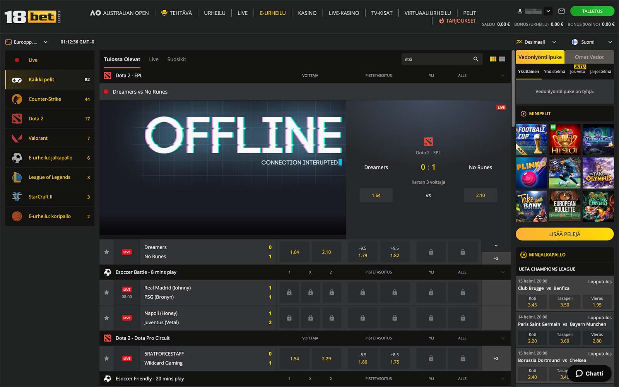Switch to the Omat Vedot tab
This screenshot has width=619, height=387.
589,57
